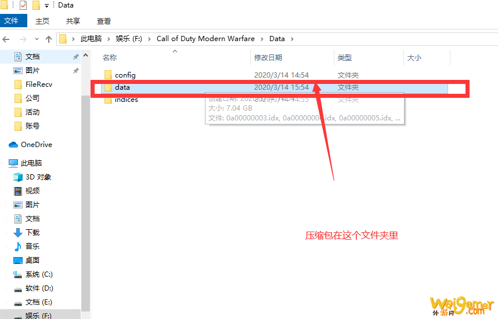Open pinned 图片 in quick access
The width and height of the screenshot is (498, 319).
33,71
